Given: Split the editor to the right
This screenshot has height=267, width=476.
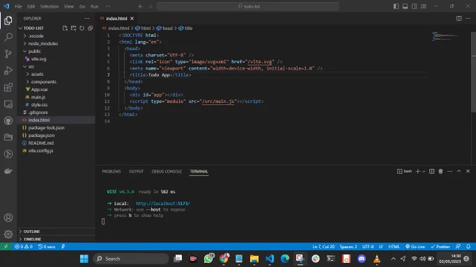Looking at the screenshot, I should 458,18.
